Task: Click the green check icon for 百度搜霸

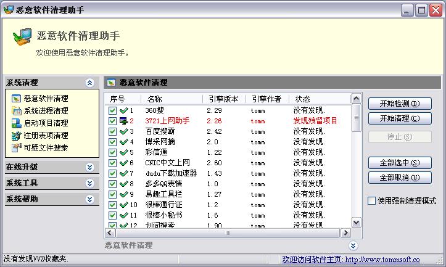Action: 124,131
